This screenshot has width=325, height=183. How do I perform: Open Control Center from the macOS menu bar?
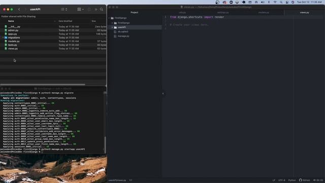(x=287, y=2)
